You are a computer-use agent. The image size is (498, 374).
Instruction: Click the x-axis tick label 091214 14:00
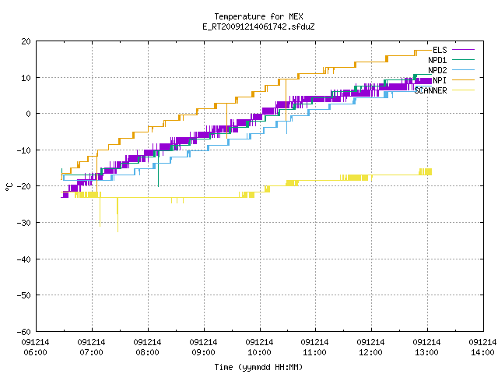coord(482,348)
